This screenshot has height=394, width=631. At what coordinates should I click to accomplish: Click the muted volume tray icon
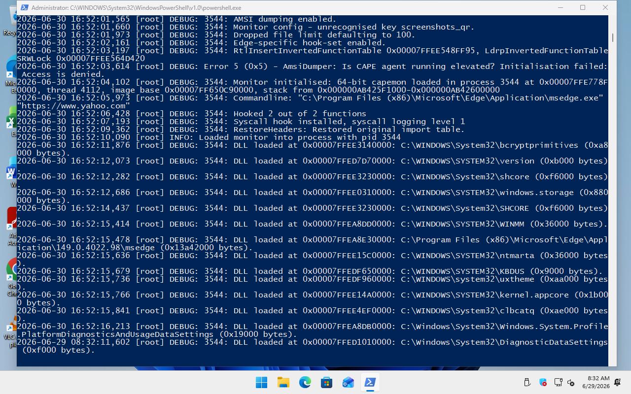[x=571, y=382]
